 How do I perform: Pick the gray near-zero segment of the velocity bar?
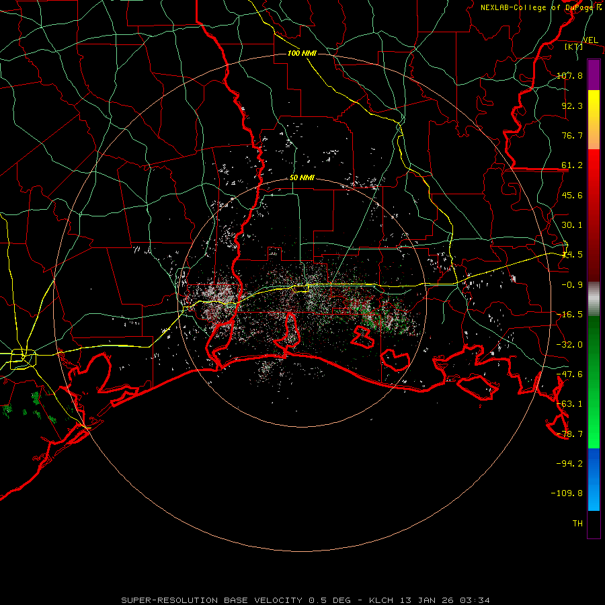(594, 299)
